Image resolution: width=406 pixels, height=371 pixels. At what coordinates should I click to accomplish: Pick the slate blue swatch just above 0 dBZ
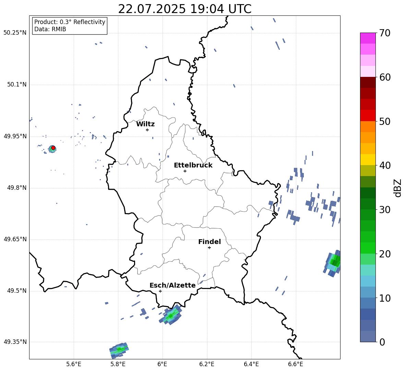pos(368,336)
